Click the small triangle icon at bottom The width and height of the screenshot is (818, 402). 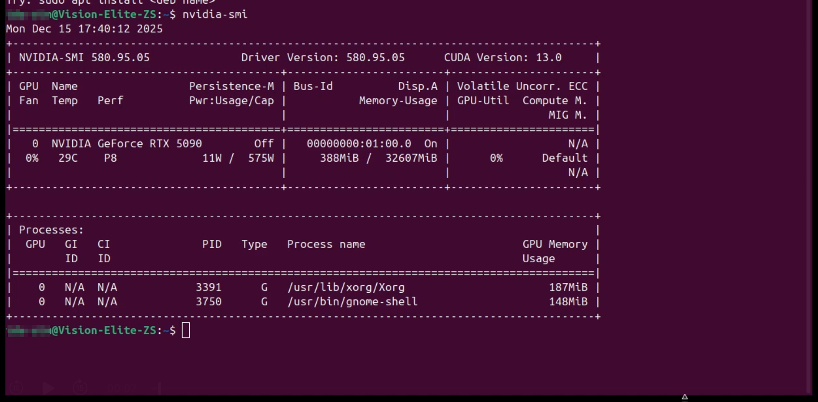click(x=685, y=397)
